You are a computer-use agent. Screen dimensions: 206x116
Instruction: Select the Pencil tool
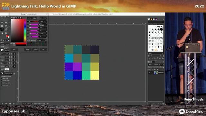click(x=2, y=29)
